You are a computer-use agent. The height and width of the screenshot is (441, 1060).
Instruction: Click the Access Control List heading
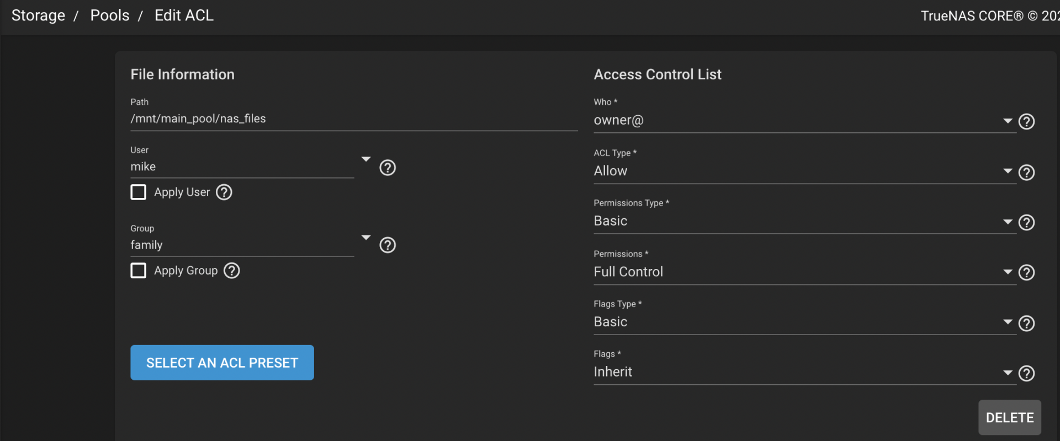[x=658, y=74]
